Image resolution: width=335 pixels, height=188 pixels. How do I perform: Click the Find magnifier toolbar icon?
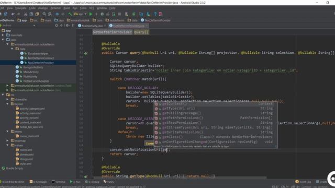(44, 14)
